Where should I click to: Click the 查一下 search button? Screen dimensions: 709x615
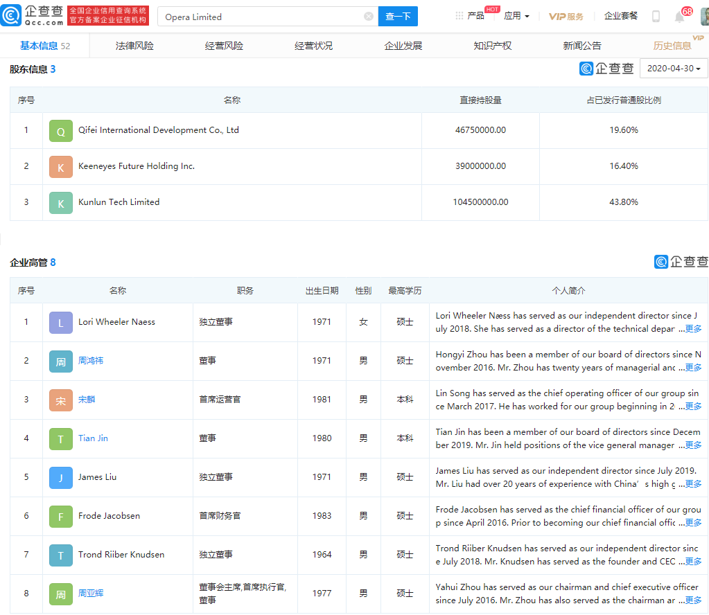(398, 17)
